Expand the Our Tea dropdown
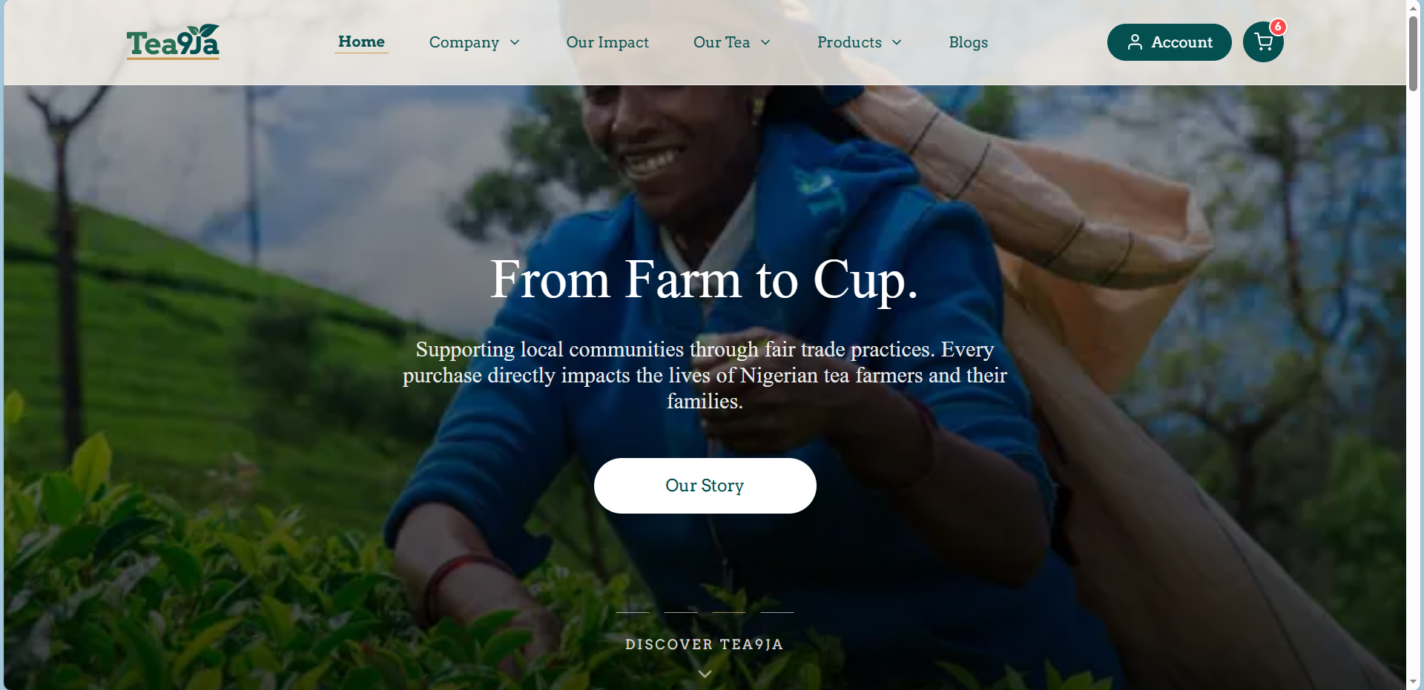This screenshot has height=690, width=1424. [732, 42]
